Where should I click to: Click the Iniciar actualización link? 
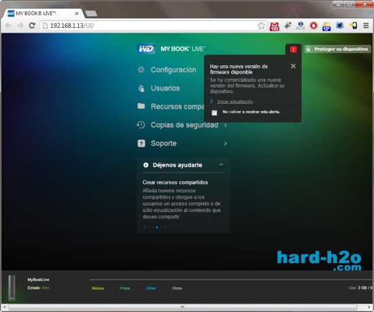pyautogui.click(x=235, y=101)
